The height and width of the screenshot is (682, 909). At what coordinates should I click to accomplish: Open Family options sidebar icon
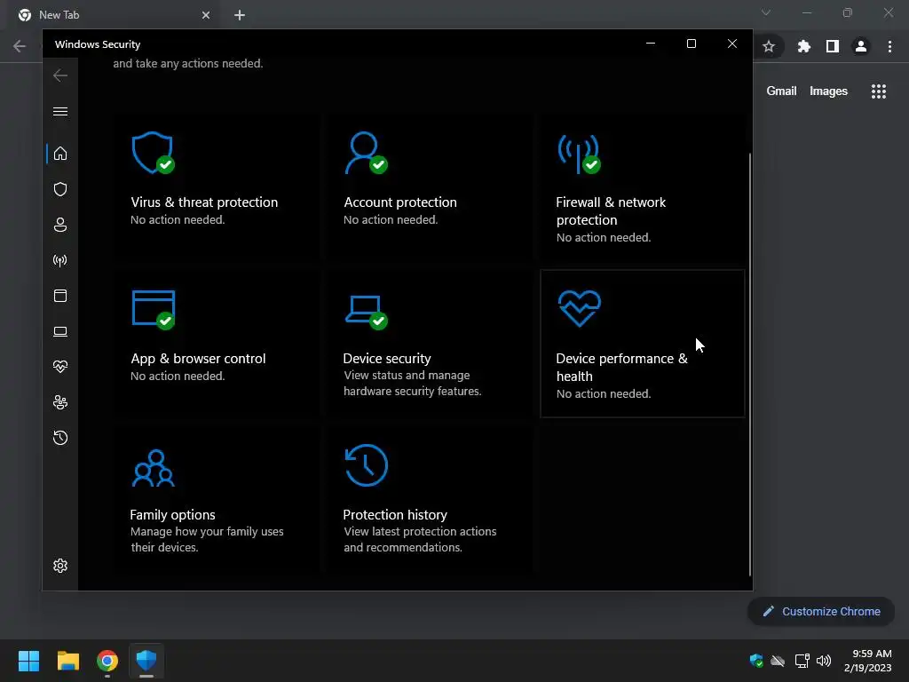[x=60, y=402]
